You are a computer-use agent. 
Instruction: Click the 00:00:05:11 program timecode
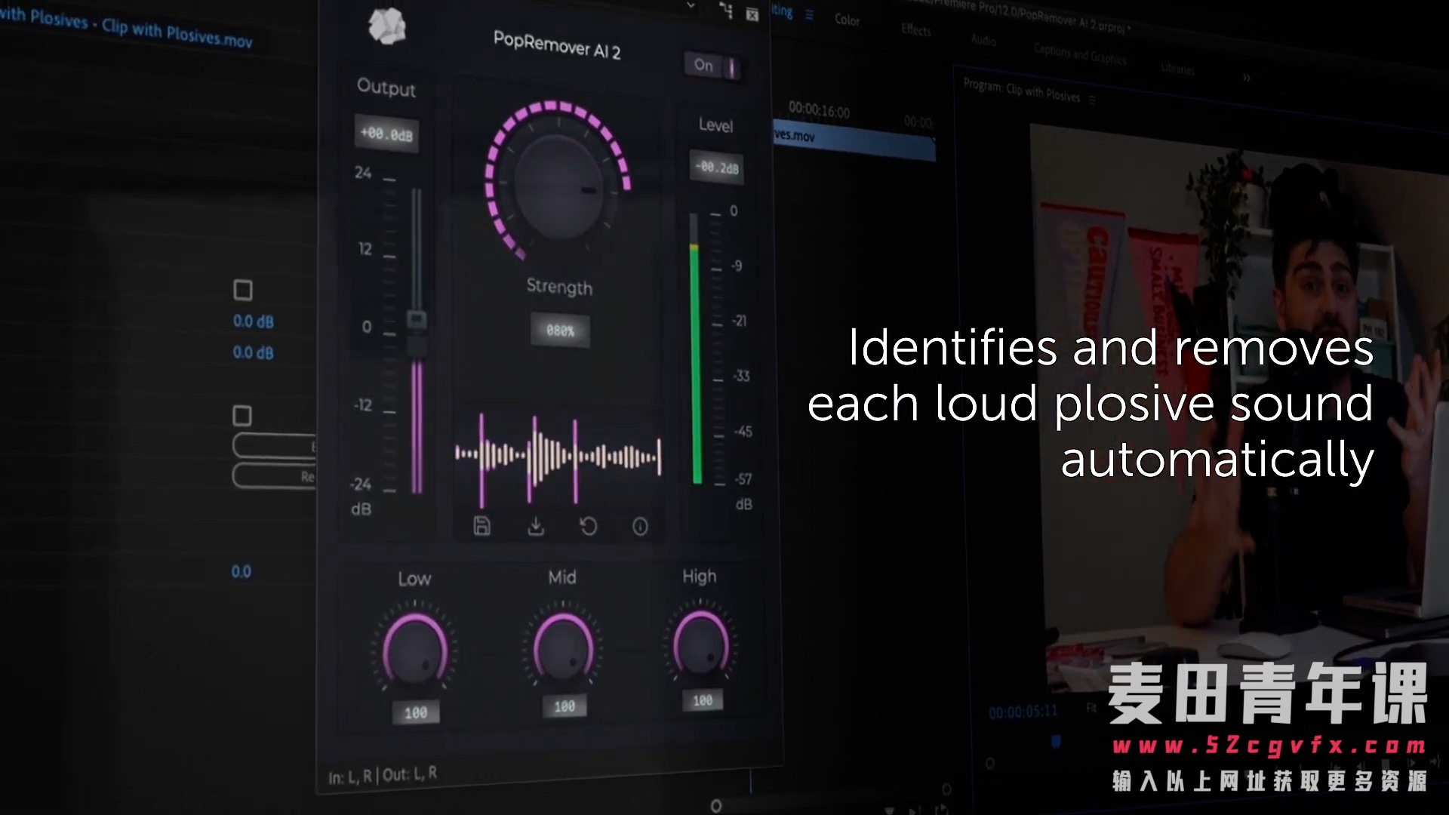pos(1023,712)
